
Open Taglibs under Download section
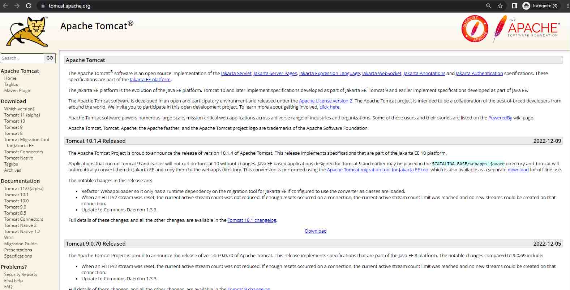[11, 164]
